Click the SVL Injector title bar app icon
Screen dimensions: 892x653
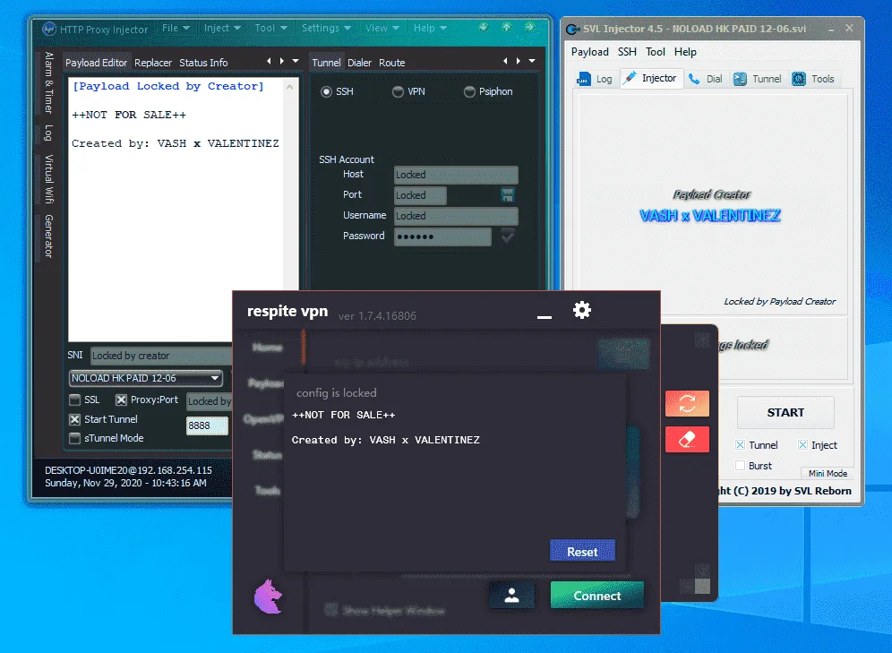point(573,29)
